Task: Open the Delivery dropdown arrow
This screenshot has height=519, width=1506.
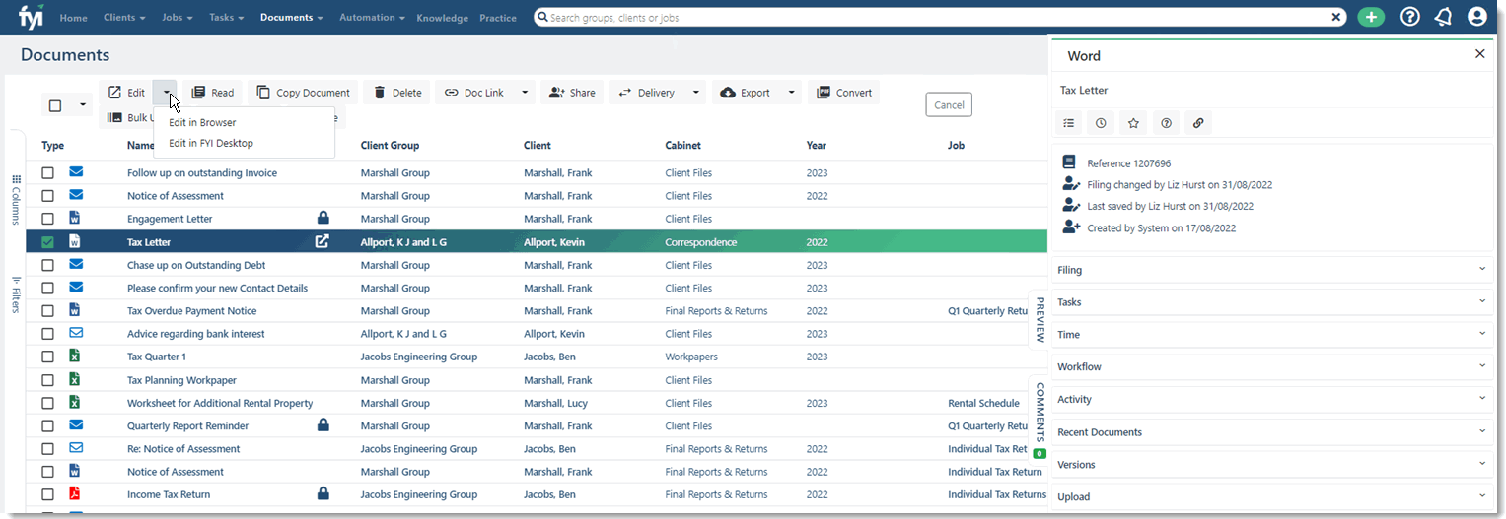Action: pos(696,93)
